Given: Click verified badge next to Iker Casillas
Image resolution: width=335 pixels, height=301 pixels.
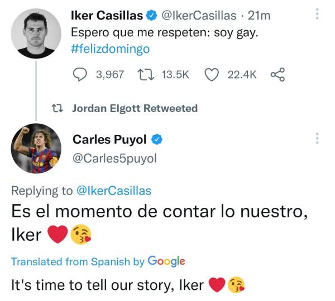Looking at the screenshot, I should [x=152, y=16].
